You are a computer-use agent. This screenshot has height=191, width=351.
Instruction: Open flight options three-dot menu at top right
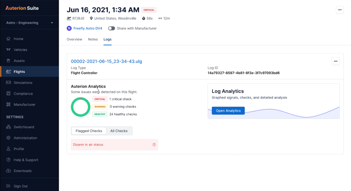(x=340, y=10)
